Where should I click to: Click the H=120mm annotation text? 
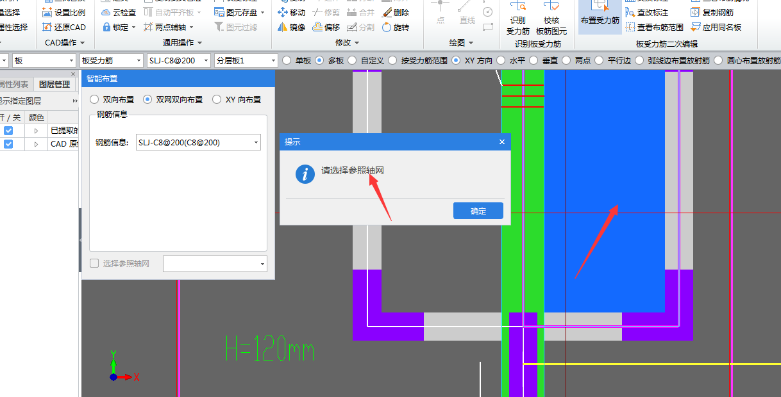[x=271, y=350]
